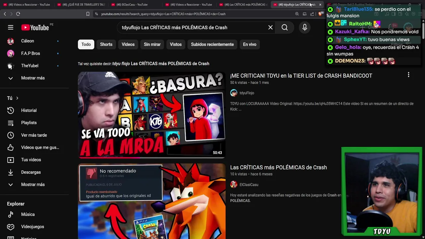
Task: Select the En vivo filter chip
Action: click(x=250, y=44)
